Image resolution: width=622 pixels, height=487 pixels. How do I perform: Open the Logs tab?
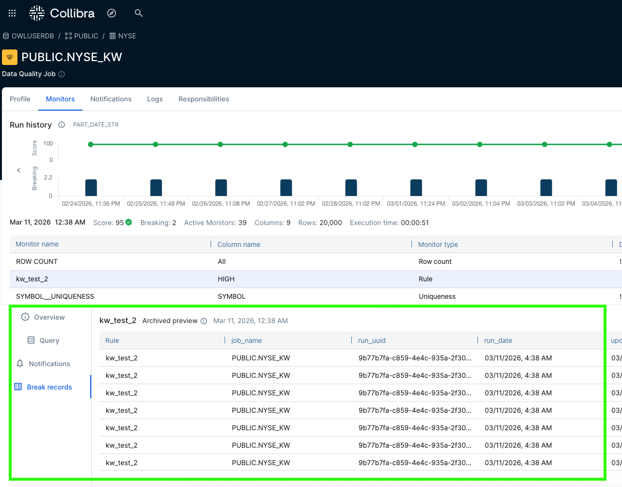coord(155,99)
